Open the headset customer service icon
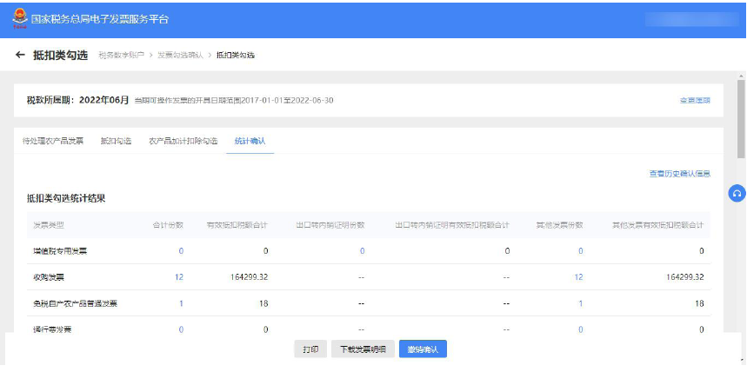The height and width of the screenshot is (372, 747). [x=737, y=194]
